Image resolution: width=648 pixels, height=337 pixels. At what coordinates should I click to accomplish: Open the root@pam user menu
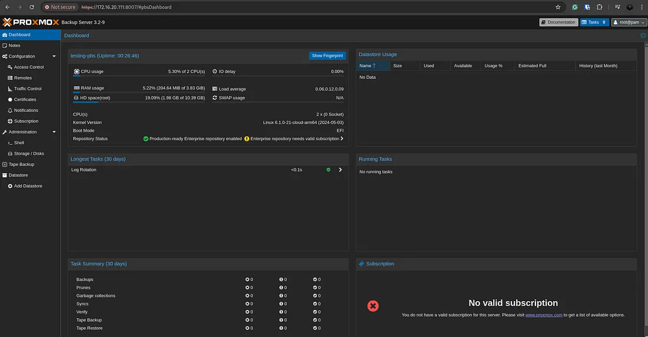[629, 22]
